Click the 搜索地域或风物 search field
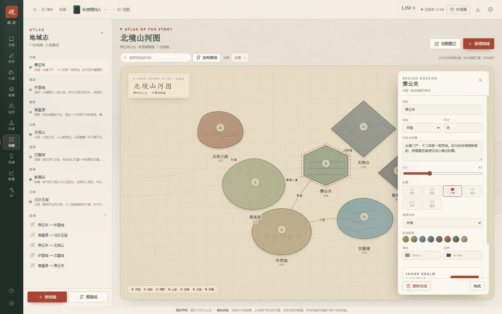Screen dimensions: 502x314 [x=156, y=58]
